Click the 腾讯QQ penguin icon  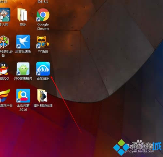[4, 69]
